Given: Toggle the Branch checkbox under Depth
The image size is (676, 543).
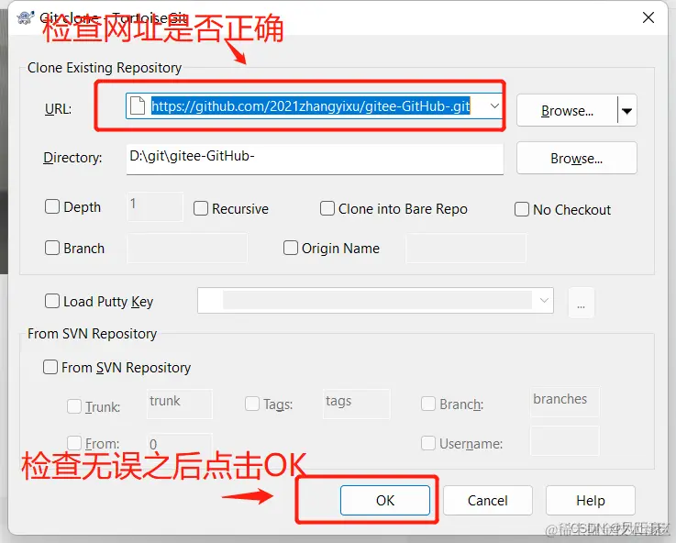Looking at the screenshot, I should 52,248.
